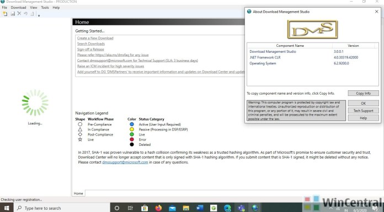Launch Firefox from the taskbar
This screenshot has height=212, width=384.
(x=158, y=208)
